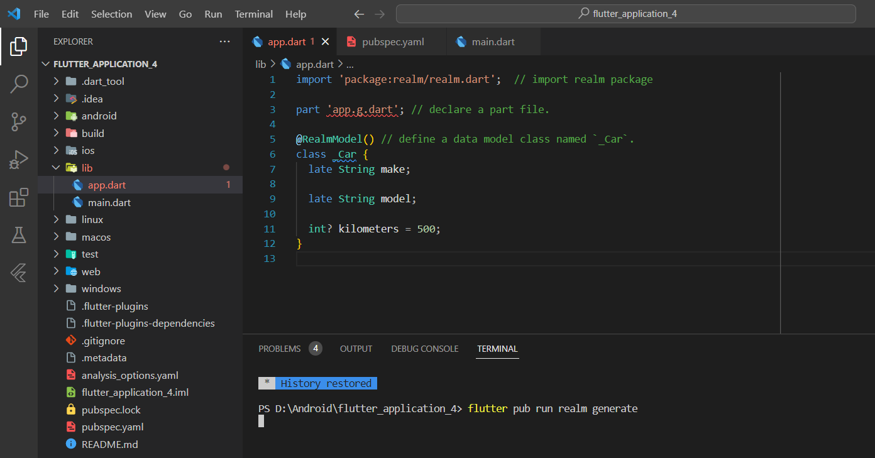Image resolution: width=875 pixels, height=458 pixels.
Task: Click the go back navigation arrow
Action: point(359,14)
